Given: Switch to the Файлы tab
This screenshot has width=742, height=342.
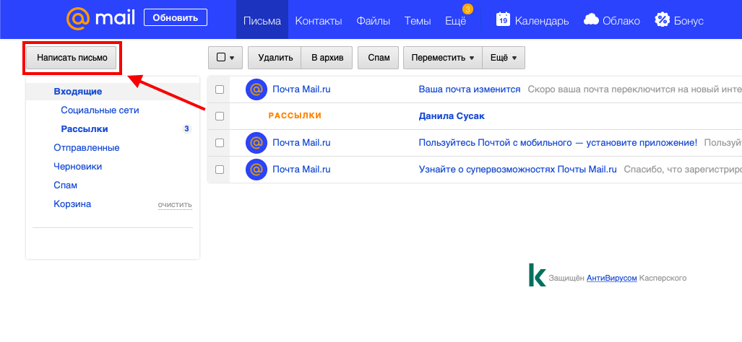Looking at the screenshot, I should pyautogui.click(x=374, y=21).
